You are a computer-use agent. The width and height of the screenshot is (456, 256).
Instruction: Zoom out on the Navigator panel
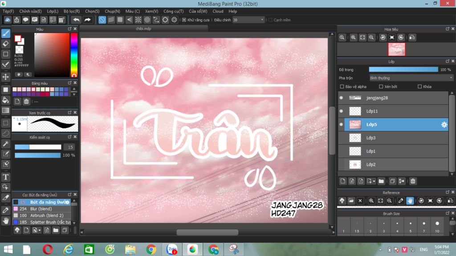[371, 37]
